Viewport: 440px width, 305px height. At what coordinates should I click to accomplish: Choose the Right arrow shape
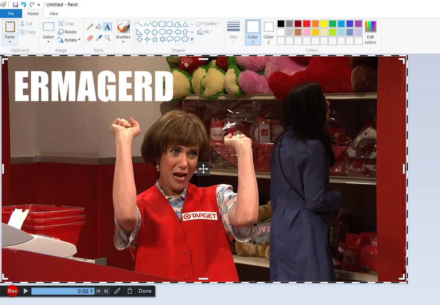(x=170, y=32)
